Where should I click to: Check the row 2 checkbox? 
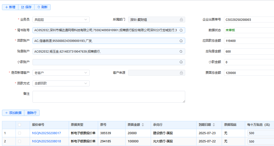(20, 141)
